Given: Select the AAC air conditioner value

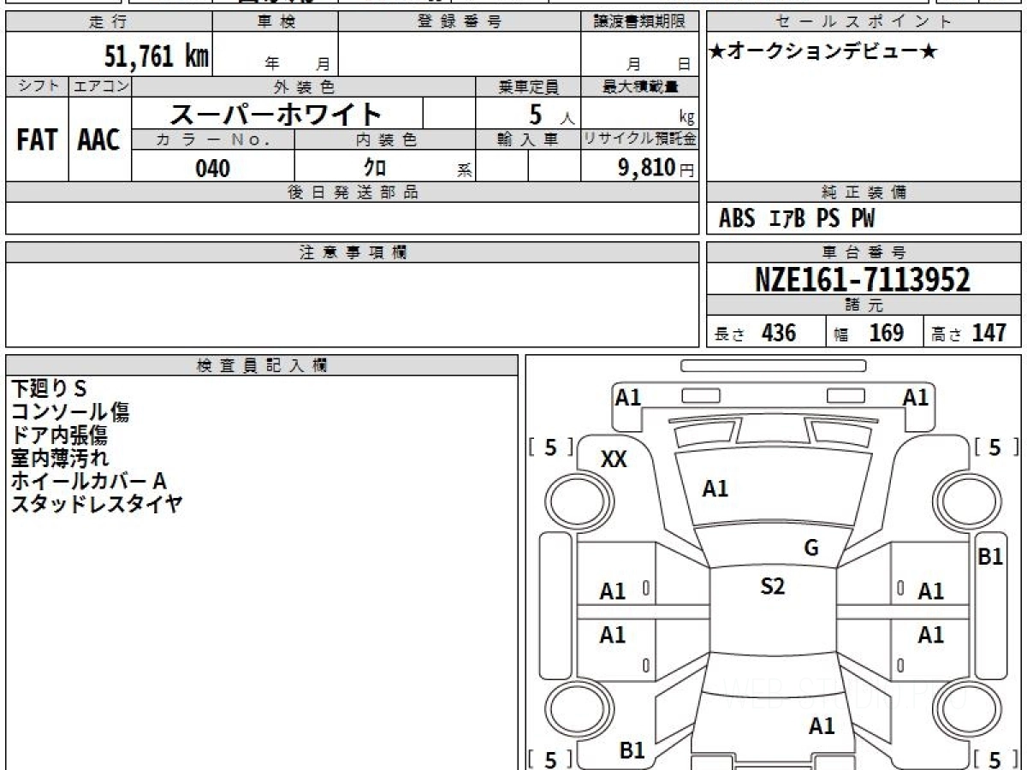Looking at the screenshot, I should pos(99,139).
